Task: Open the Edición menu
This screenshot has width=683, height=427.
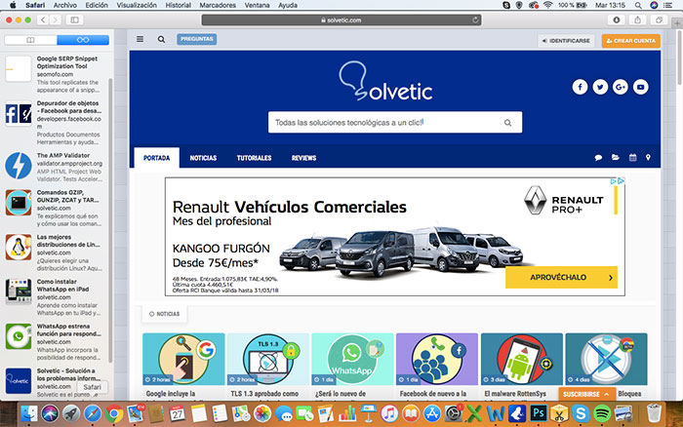Action: [x=97, y=5]
